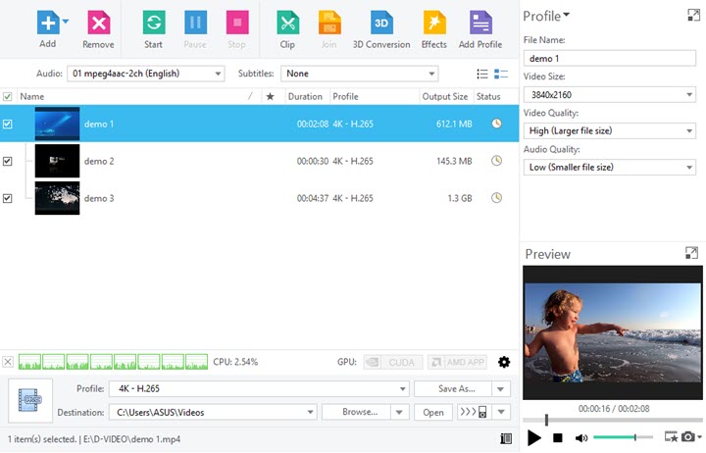Switch to list view mode

(x=482, y=74)
